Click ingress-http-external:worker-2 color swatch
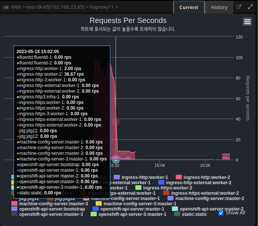This screenshot has height=226, width=258. pos(161,182)
